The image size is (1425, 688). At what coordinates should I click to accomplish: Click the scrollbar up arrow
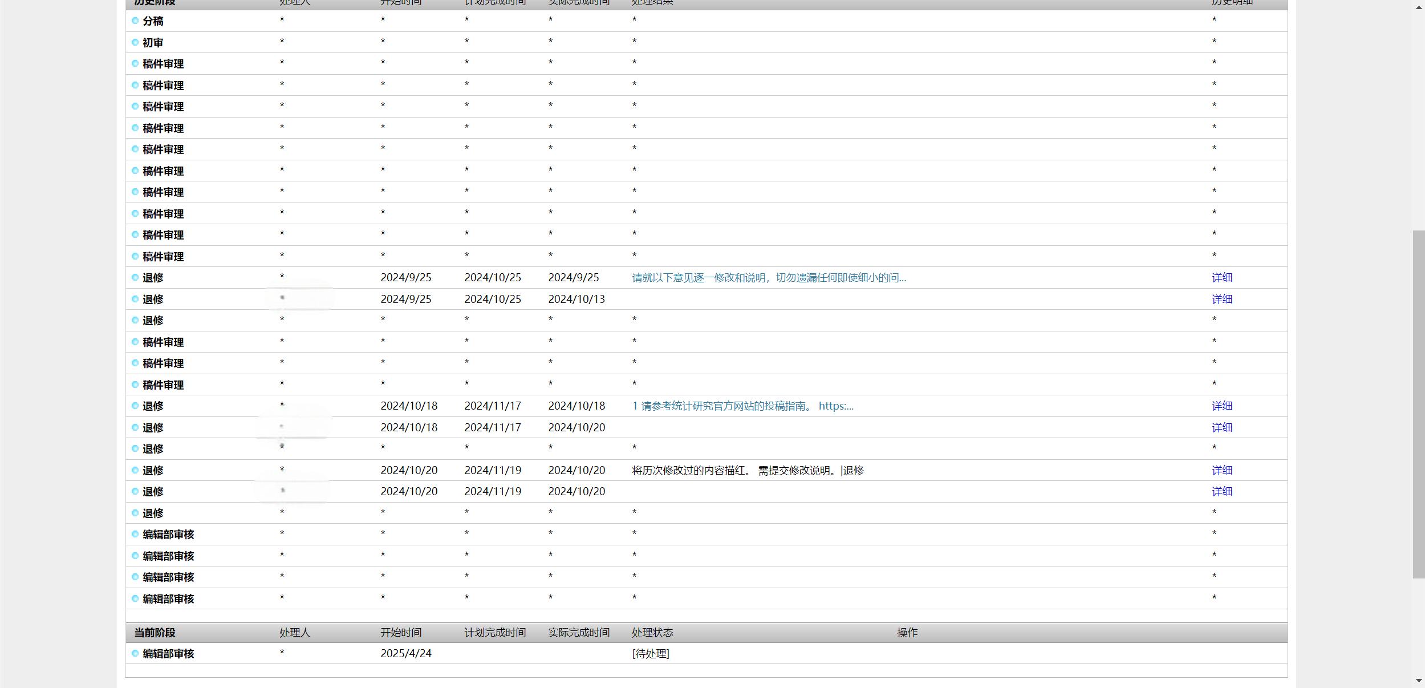(1419, 7)
